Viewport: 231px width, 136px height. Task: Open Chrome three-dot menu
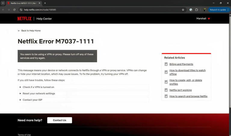[x=228, y=10]
